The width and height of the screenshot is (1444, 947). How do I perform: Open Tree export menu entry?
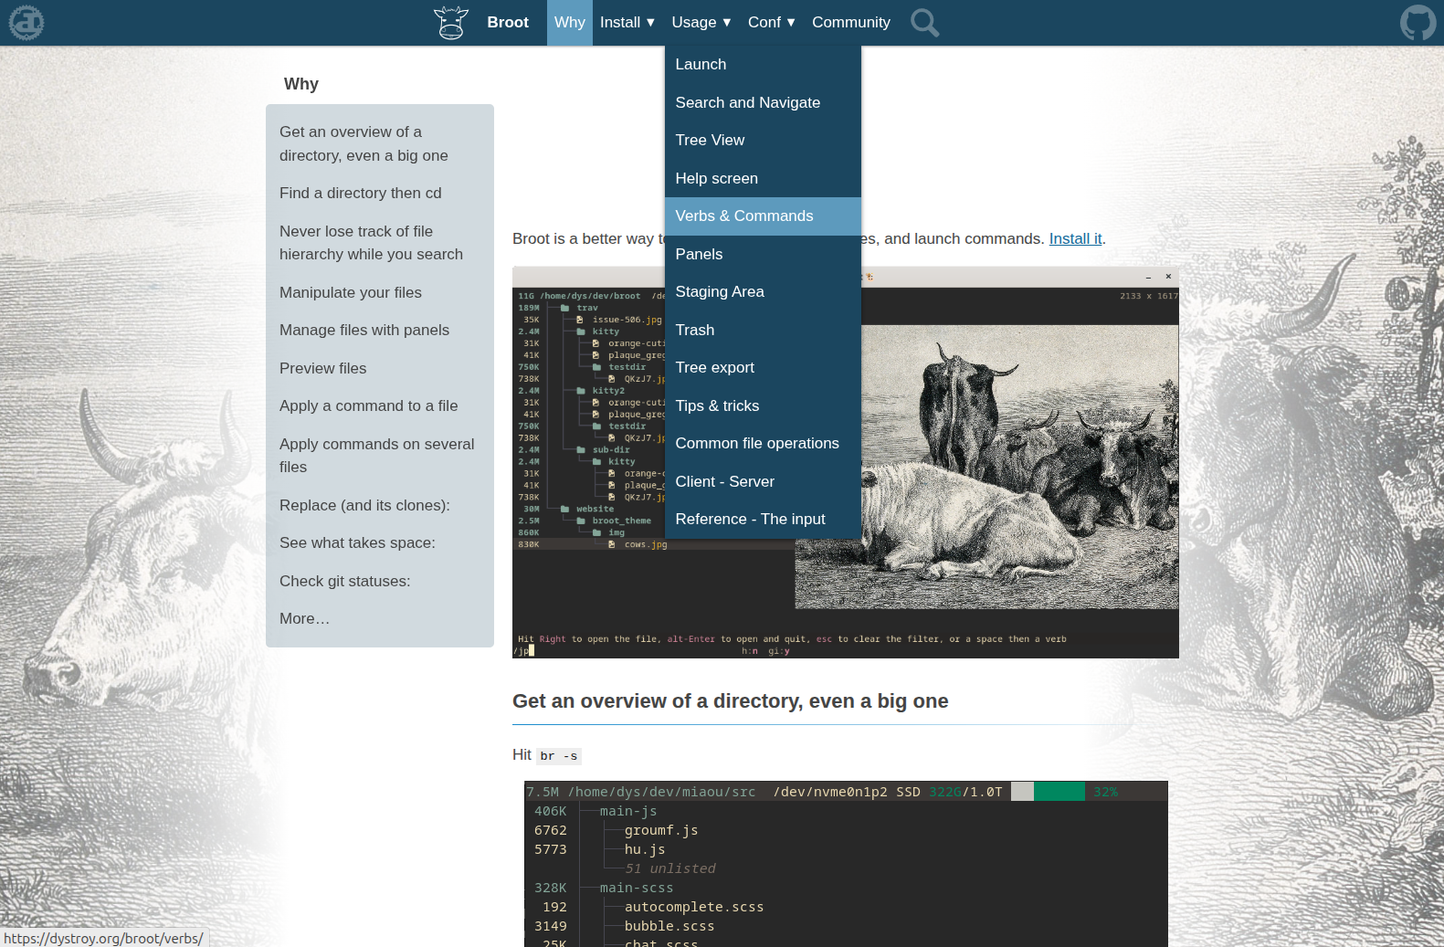pos(763,368)
